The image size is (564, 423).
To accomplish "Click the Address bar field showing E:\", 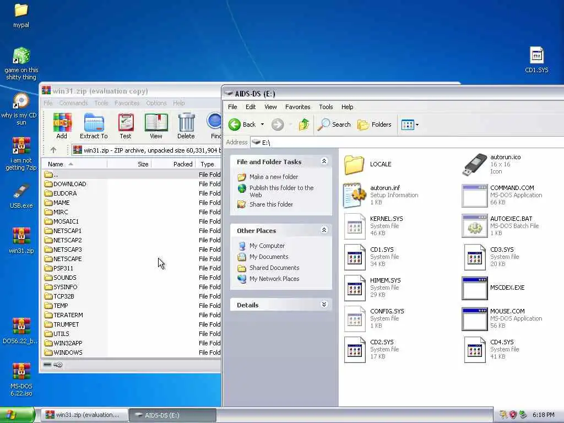I will point(407,143).
